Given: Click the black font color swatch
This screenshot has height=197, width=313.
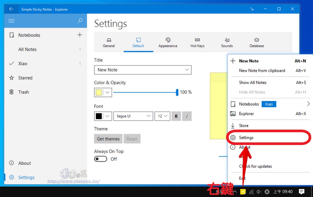Looking at the screenshot, I should (x=99, y=116).
